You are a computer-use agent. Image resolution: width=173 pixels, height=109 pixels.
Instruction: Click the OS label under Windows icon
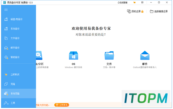click(74, 64)
